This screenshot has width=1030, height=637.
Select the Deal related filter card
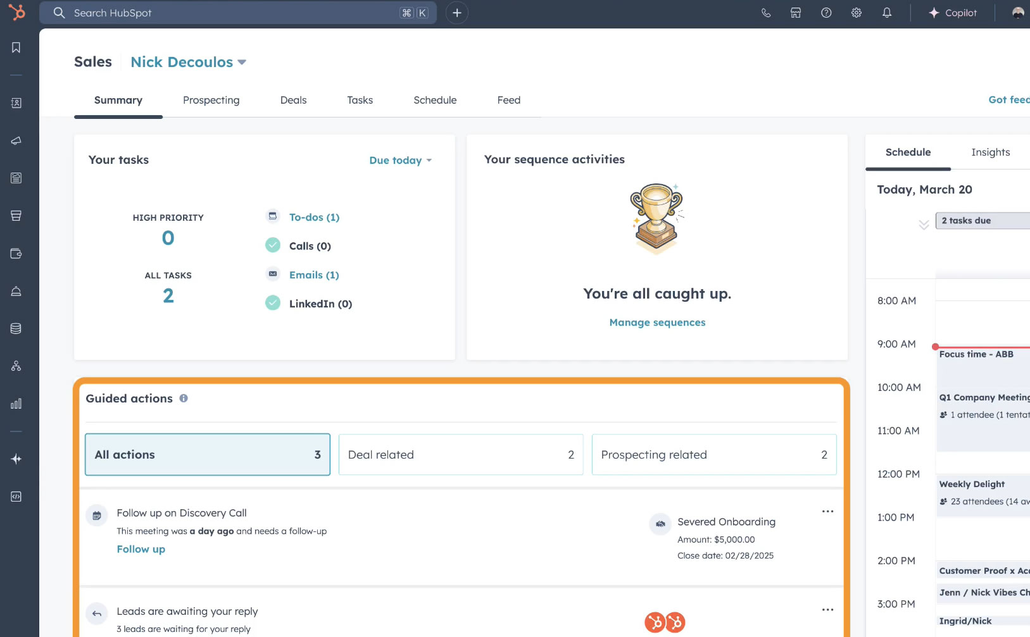click(461, 454)
